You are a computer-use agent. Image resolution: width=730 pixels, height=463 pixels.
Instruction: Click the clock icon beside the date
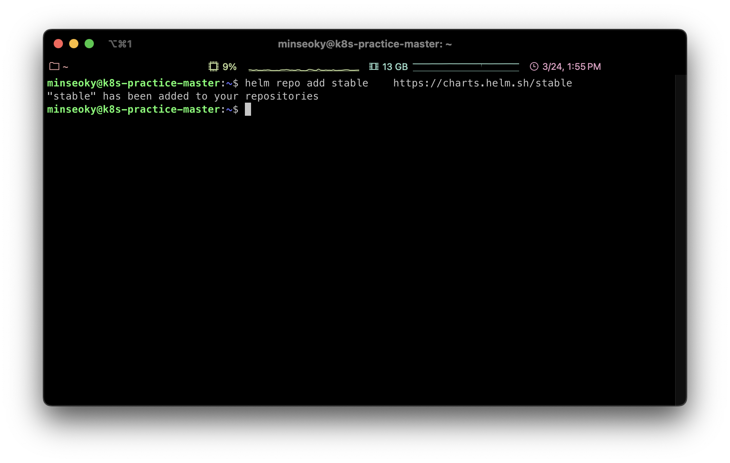click(534, 66)
